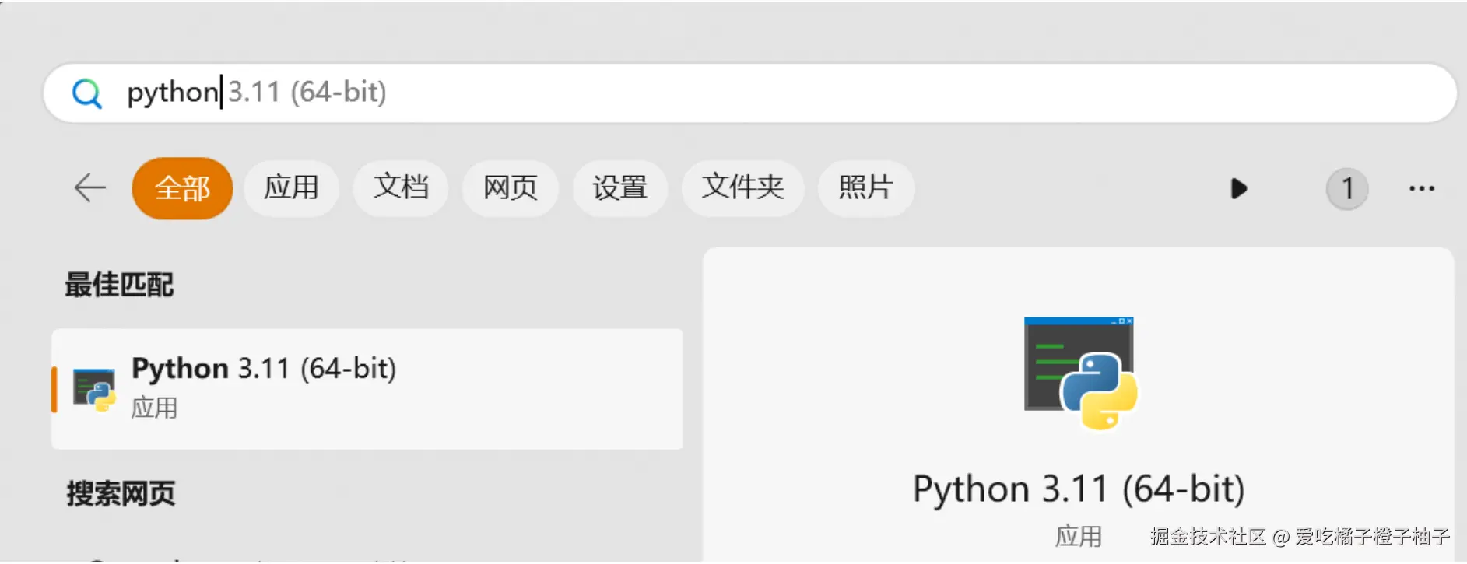The height and width of the screenshot is (564, 1467).
Task: Click the Python console icon beside the result
Action: point(93,387)
